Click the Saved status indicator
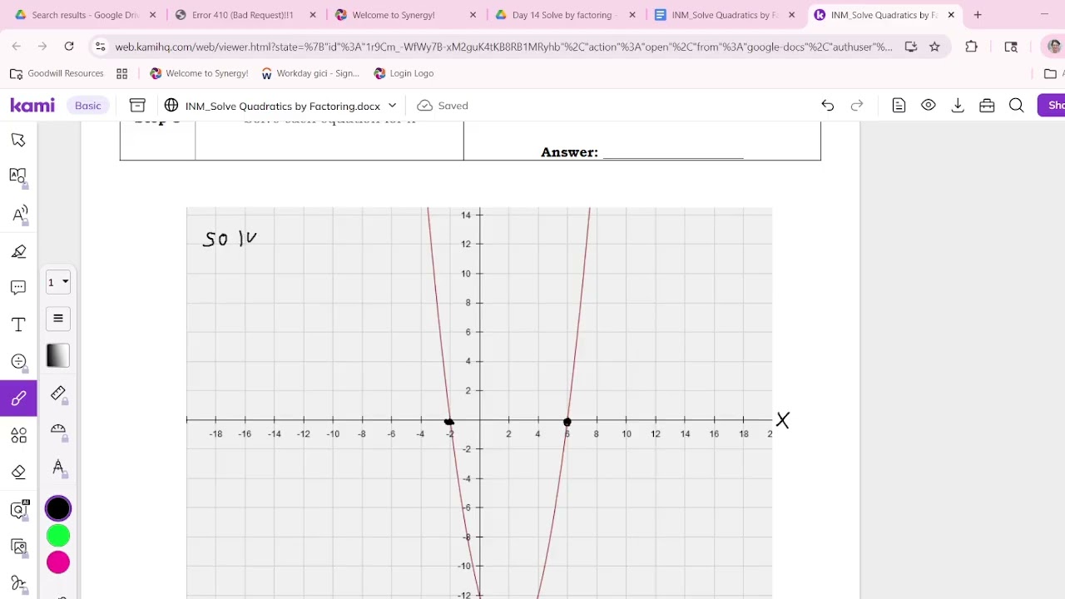The height and width of the screenshot is (599, 1065). tap(443, 106)
